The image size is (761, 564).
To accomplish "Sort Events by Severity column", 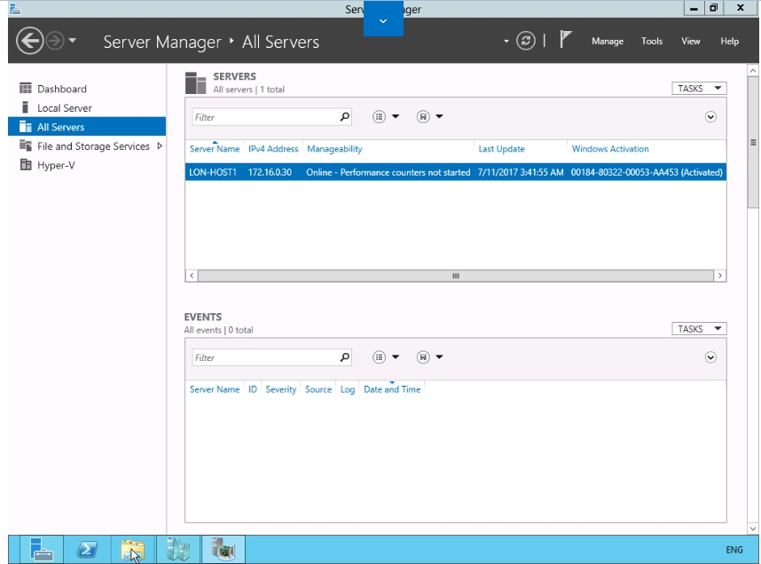I will pos(280,389).
